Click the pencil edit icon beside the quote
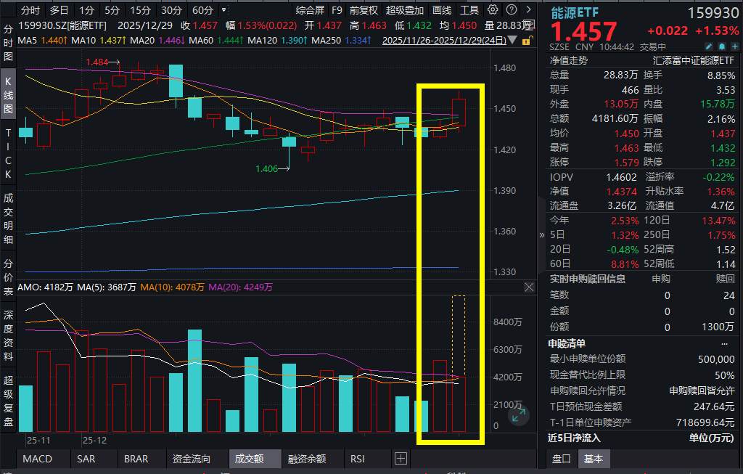The image size is (743, 474). click(709, 46)
